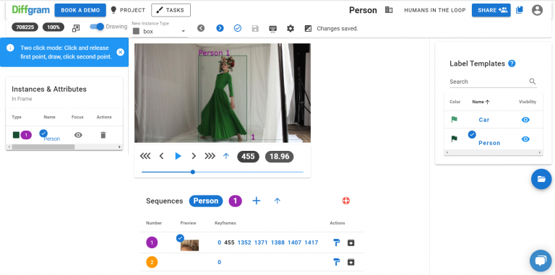Delete the Person instance trash icon
The image size is (555, 275).
pyautogui.click(x=103, y=135)
